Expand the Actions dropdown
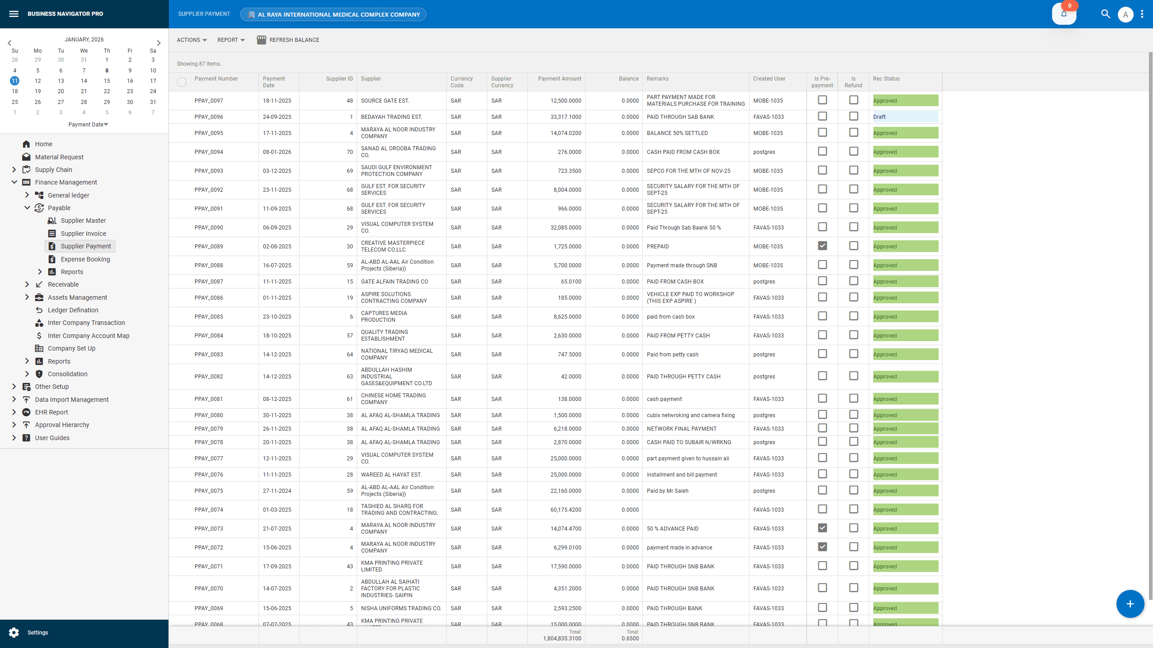 (x=191, y=40)
